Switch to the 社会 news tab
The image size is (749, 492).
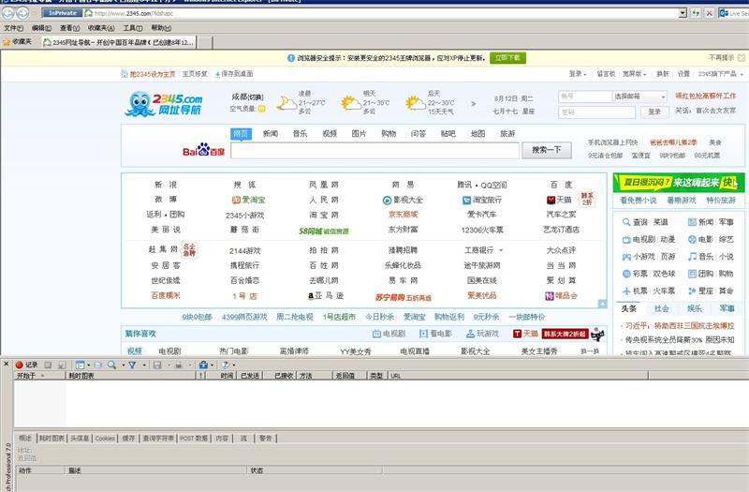tap(662, 308)
